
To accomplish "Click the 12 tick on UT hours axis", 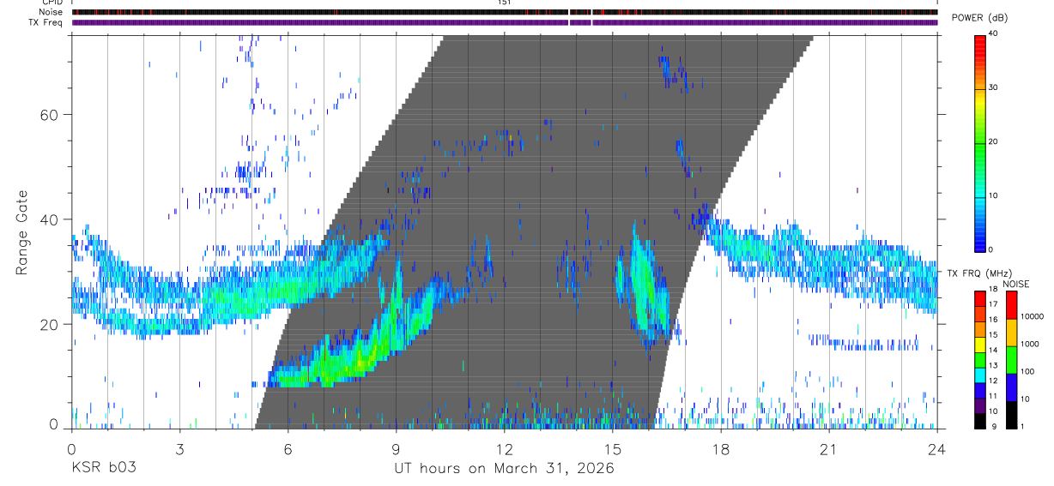I will 504,449.
